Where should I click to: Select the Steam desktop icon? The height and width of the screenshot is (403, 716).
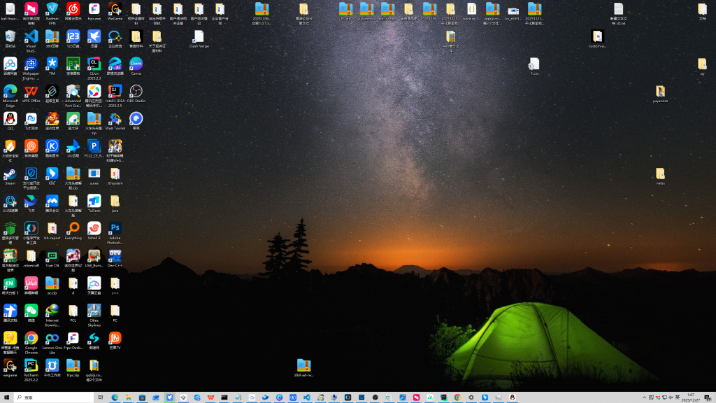10,174
